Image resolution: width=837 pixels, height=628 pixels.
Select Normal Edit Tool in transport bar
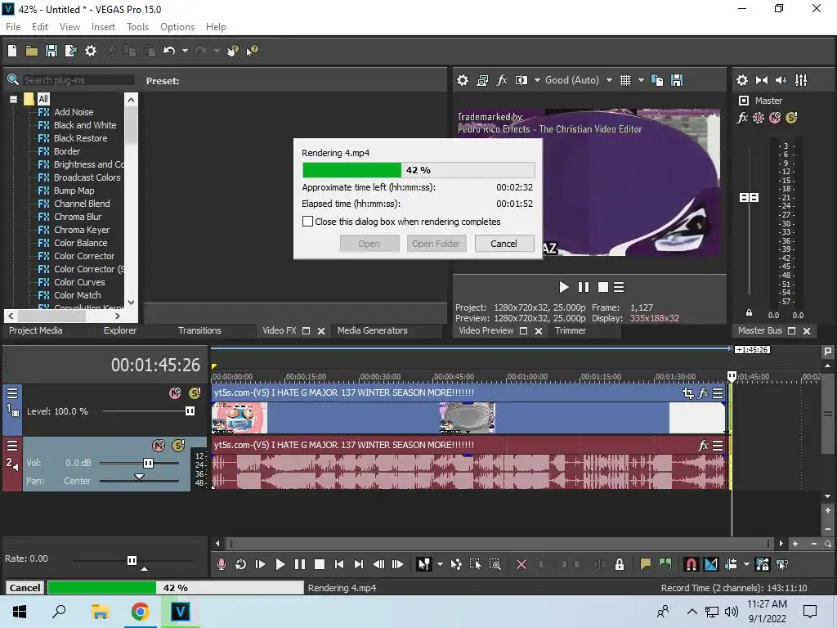click(423, 564)
